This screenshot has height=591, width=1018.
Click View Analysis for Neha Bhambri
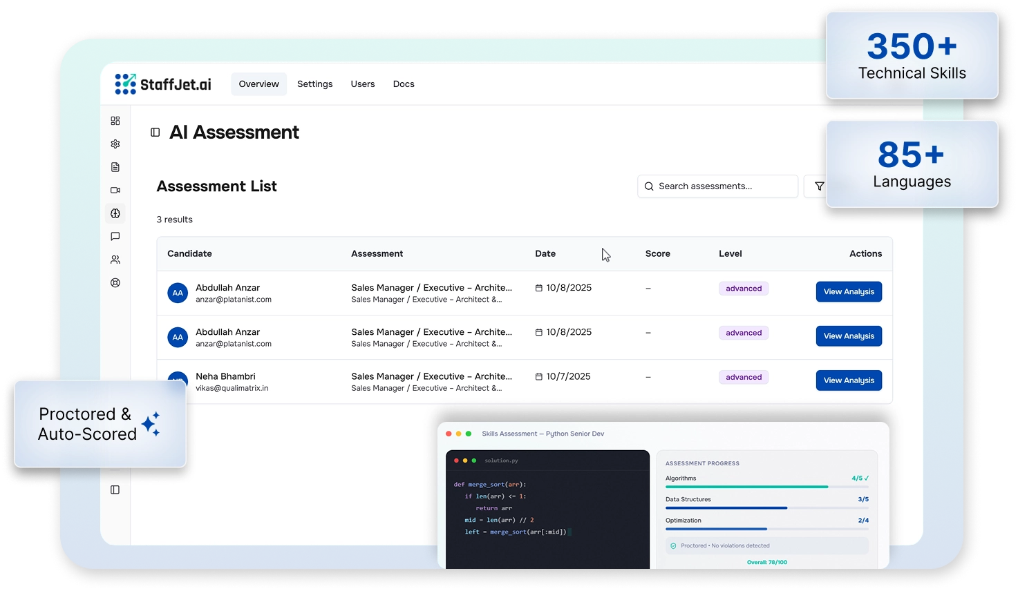(x=848, y=380)
